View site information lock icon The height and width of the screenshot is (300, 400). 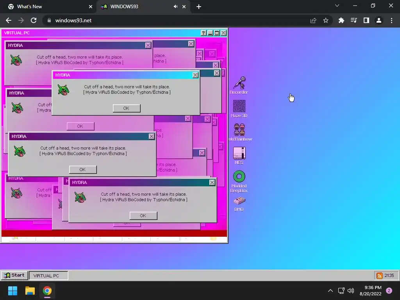coord(49,20)
